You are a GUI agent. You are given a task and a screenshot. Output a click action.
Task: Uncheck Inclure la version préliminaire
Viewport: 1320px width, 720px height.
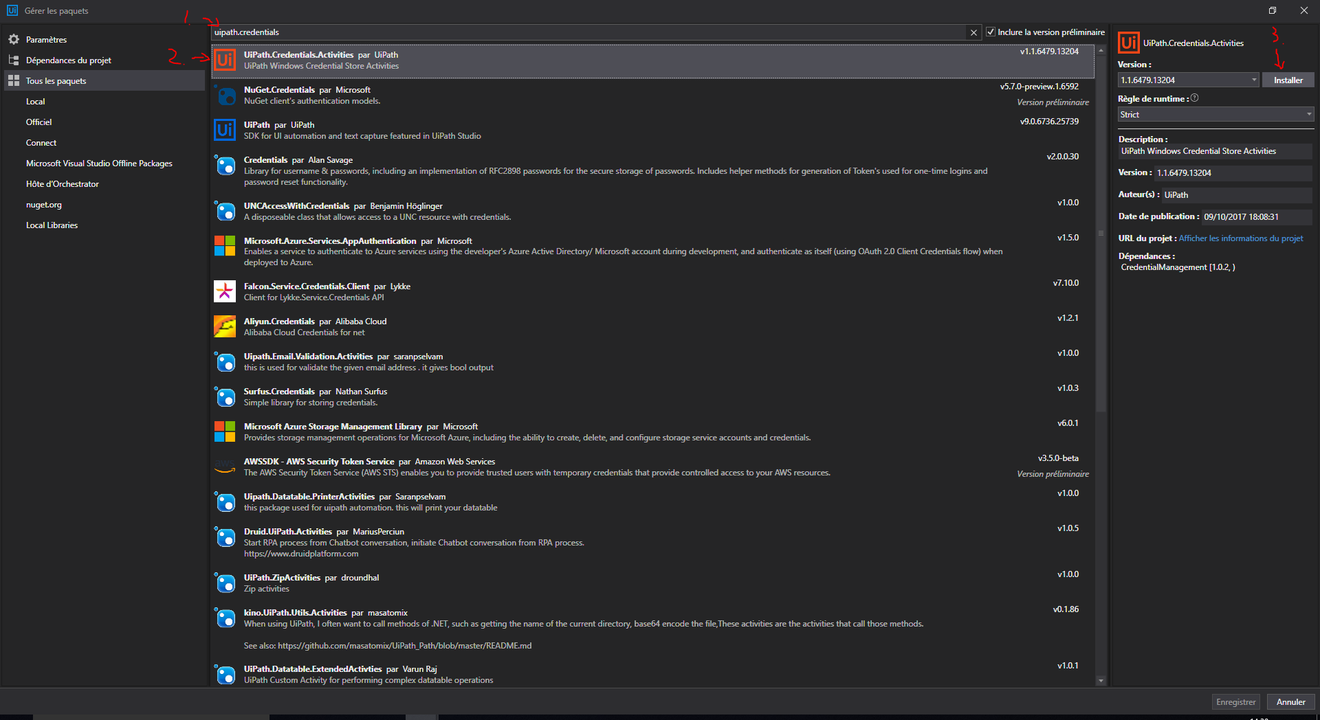(991, 32)
